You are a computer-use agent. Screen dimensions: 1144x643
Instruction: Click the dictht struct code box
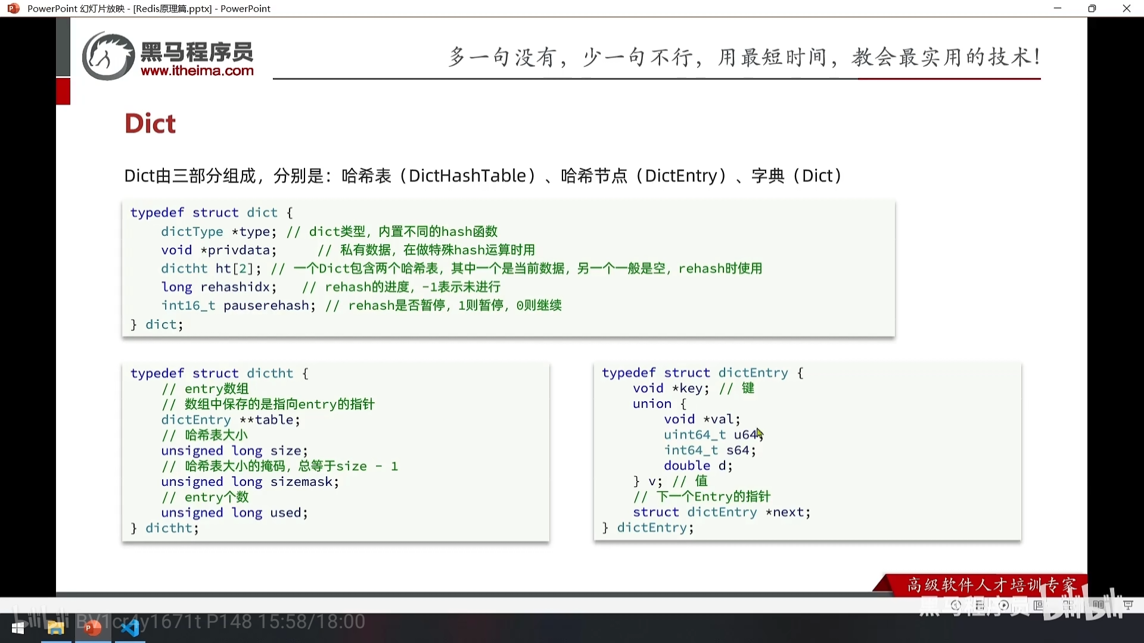[x=335, y=451]
